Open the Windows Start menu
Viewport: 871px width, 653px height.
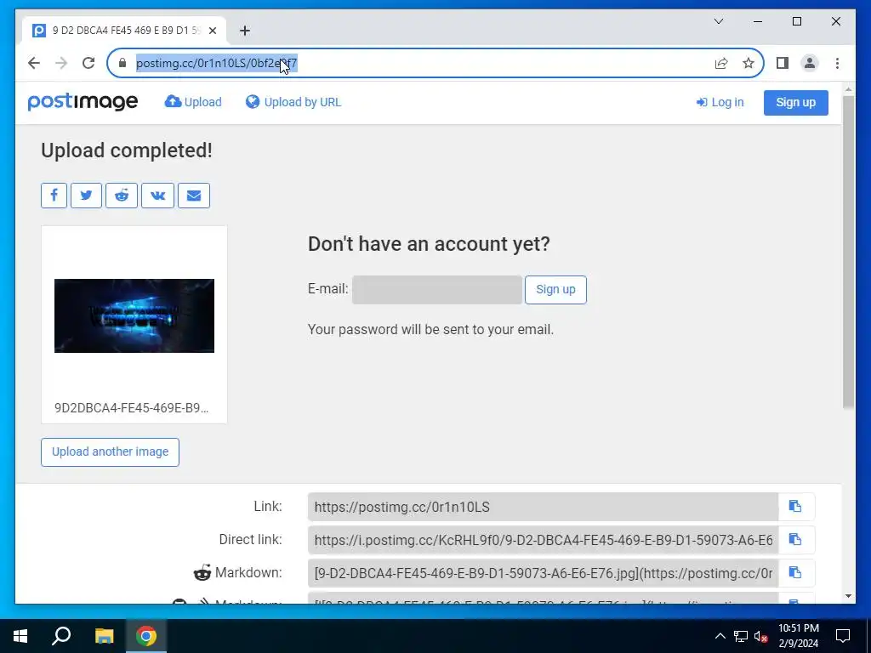point(20,636)
